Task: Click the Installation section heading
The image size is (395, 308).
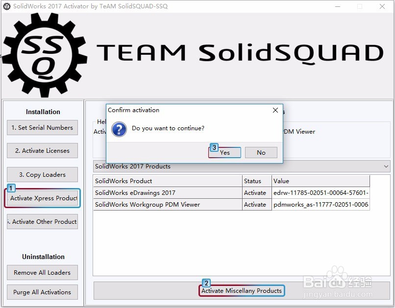Action: [x=43, y=112]
